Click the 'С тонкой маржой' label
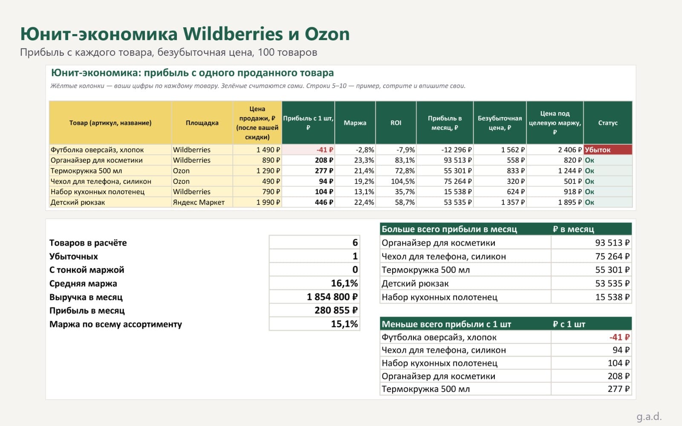The width and height of the screenshot is (682, 426). pyautogui.click(x=87, y=270)
